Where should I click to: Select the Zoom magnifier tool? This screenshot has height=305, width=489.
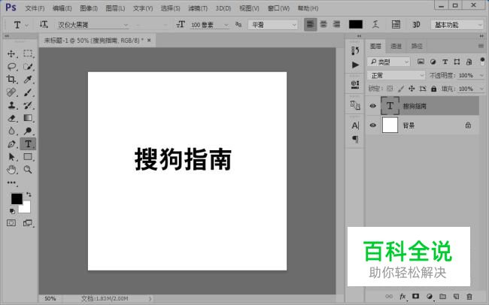(x=28, y=170)
